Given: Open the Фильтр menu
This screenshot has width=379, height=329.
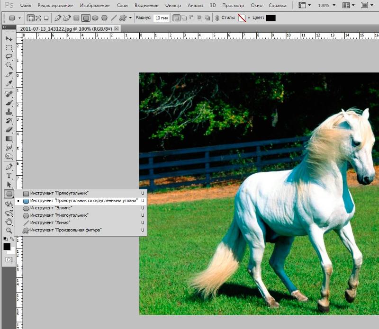Looking at the screenshot, I should (x=173, y=5).
